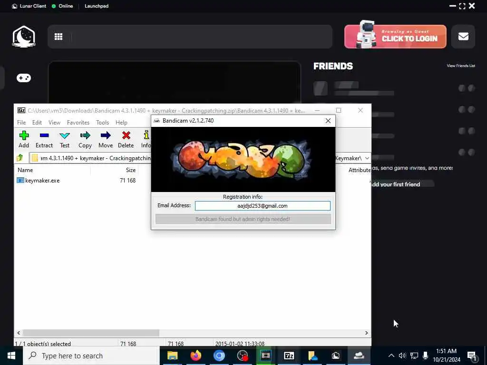Open the notification center icon
The height and width of the screenshot is (365, 487).
[472, 356]
